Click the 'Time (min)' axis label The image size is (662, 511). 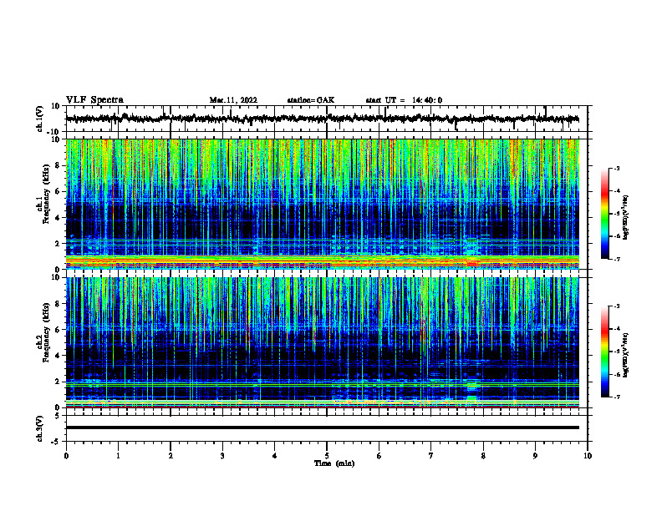334,463
